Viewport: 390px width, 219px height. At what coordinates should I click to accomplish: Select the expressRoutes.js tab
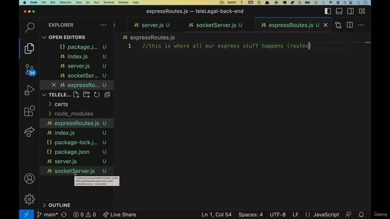pos(291,25)
